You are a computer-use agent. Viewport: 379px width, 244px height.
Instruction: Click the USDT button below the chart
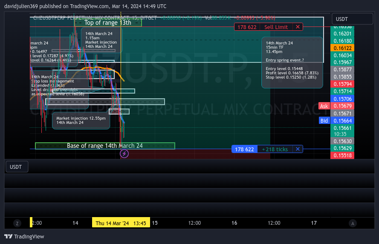[17, 167]
